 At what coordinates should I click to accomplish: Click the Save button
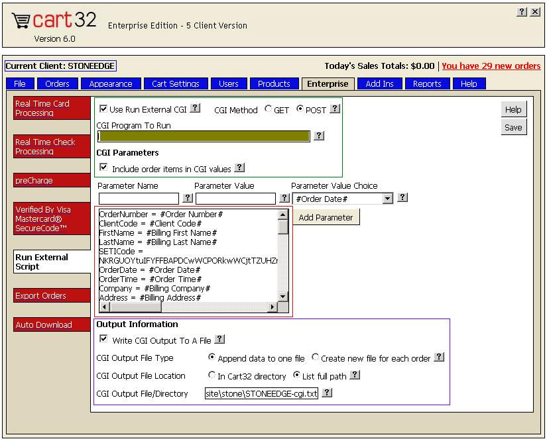(514, 127)
